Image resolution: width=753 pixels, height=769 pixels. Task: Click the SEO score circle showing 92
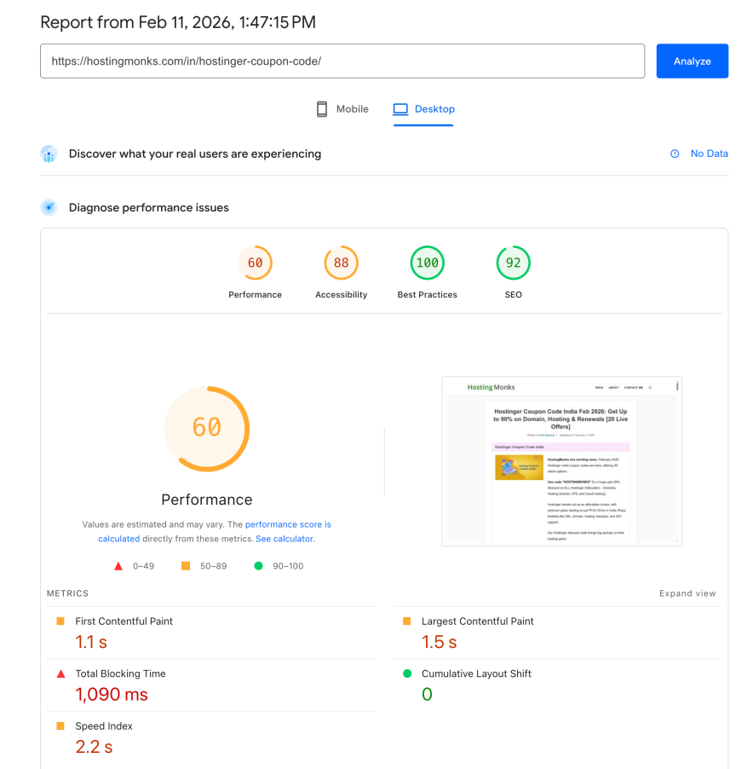tap(513, 263)
